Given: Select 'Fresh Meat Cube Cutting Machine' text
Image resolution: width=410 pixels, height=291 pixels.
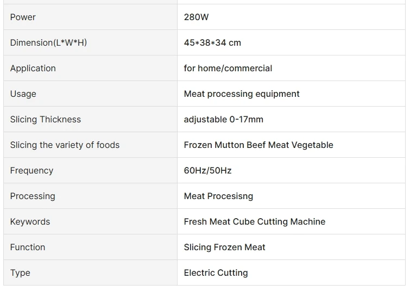Looking at the screenshot, I should point(255,221).
